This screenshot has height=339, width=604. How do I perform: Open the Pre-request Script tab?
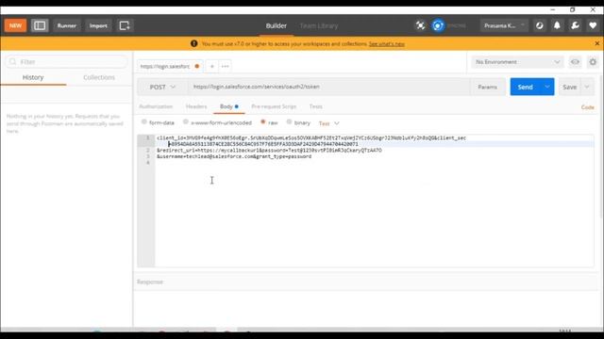tap(274, 106)
